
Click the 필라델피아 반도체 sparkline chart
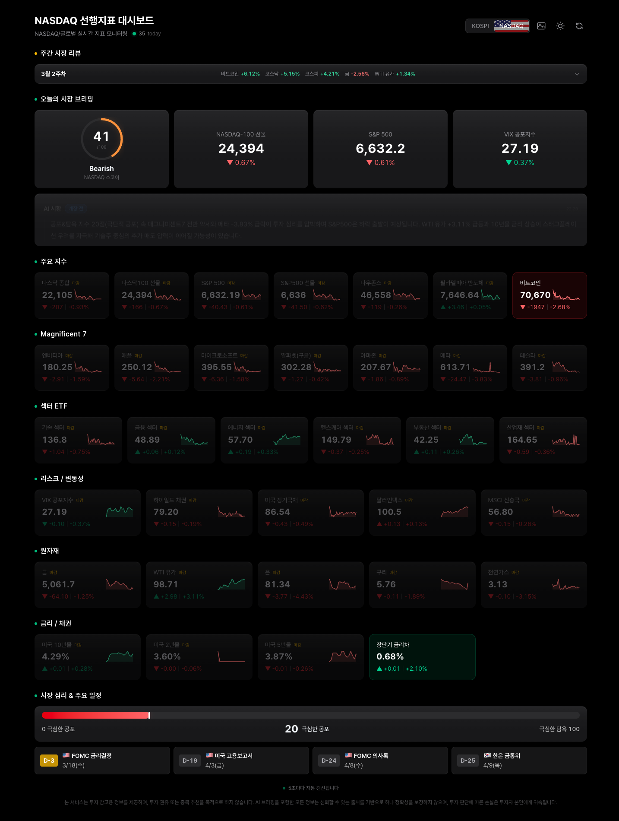[490, 295]
